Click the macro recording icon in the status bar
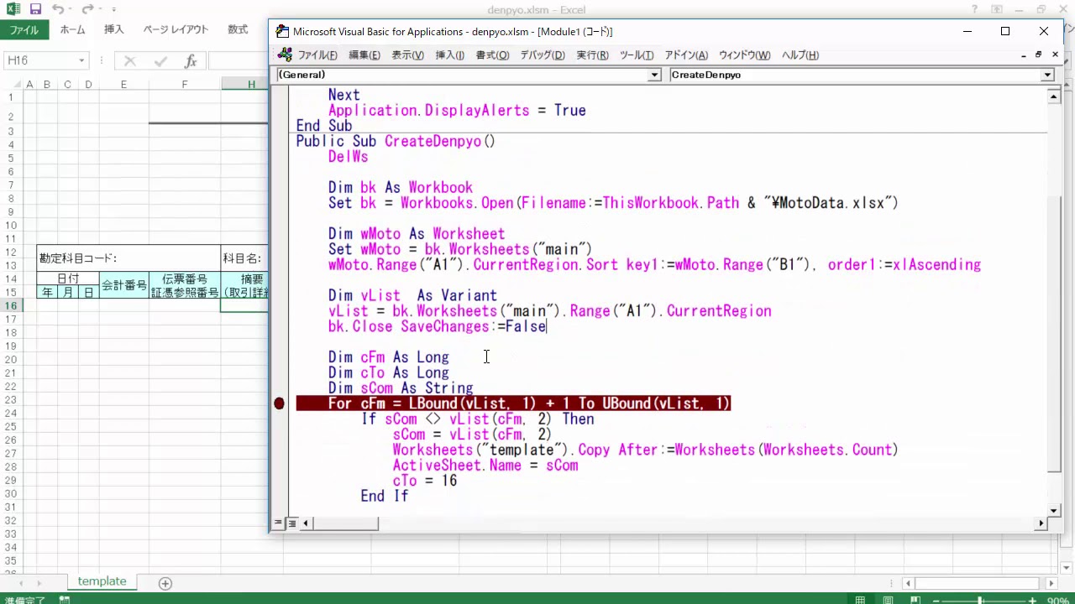The image size is (1075, 604). click(65, 601)
